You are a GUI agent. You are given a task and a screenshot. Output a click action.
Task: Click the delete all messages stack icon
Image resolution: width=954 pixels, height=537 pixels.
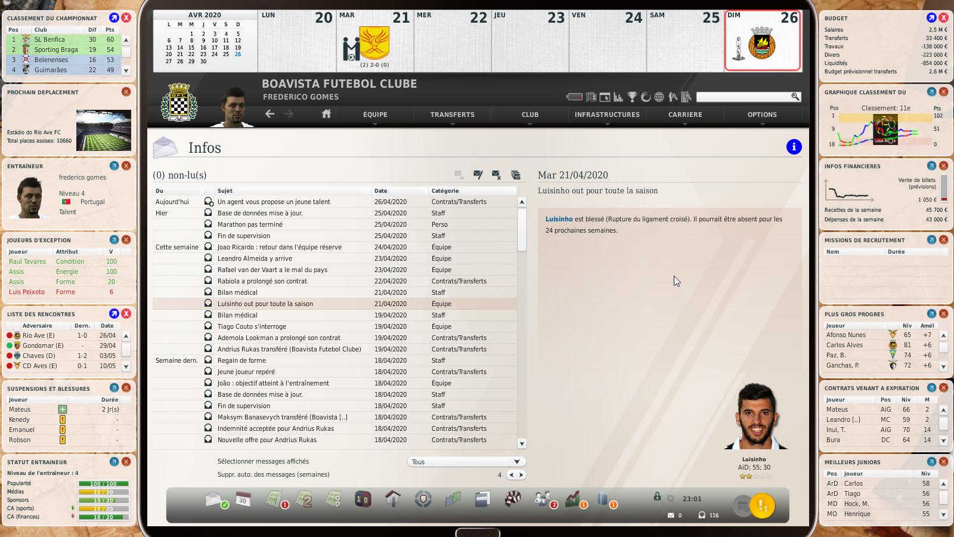pyautogui.click(x=516, y=174)
